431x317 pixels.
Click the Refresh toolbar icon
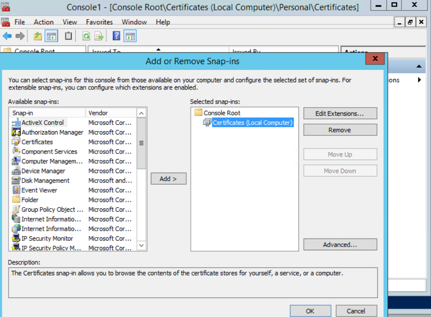point(86,36)
